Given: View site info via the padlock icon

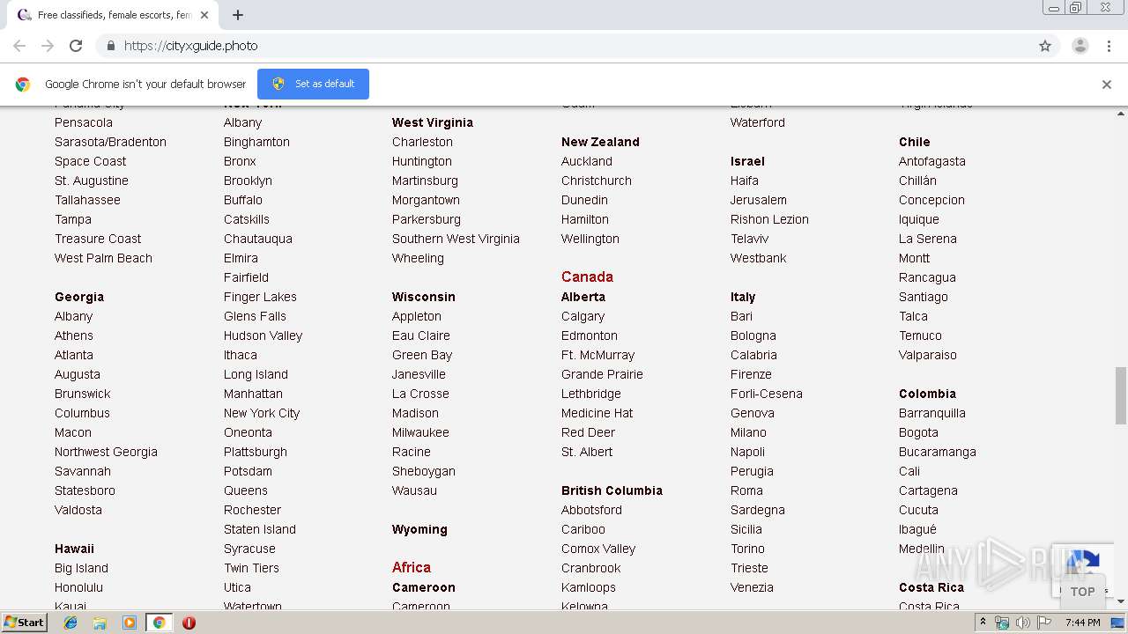Looking at the screenshot, I should click(110, 46).
